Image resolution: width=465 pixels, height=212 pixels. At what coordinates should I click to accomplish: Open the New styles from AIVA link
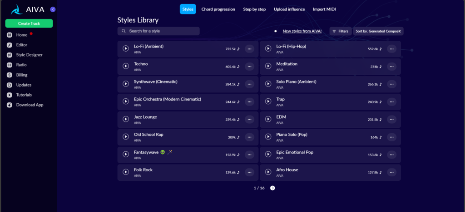302,31
